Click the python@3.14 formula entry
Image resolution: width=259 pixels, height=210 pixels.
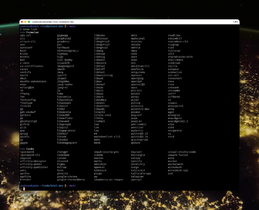139,136
